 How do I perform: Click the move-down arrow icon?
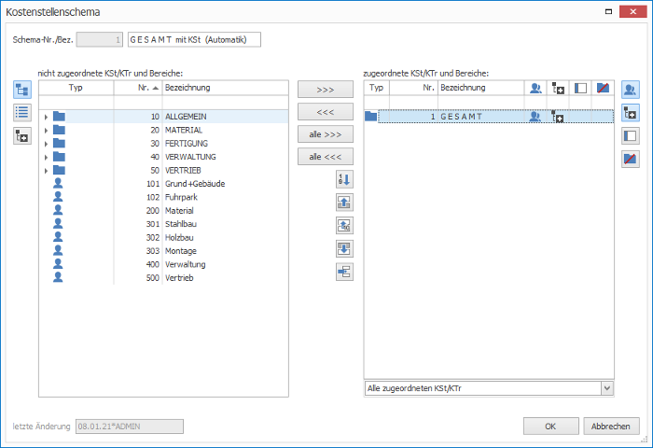coord(344,249)
